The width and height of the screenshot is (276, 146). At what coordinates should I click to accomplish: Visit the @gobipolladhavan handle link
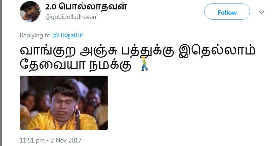coord(70,17)
